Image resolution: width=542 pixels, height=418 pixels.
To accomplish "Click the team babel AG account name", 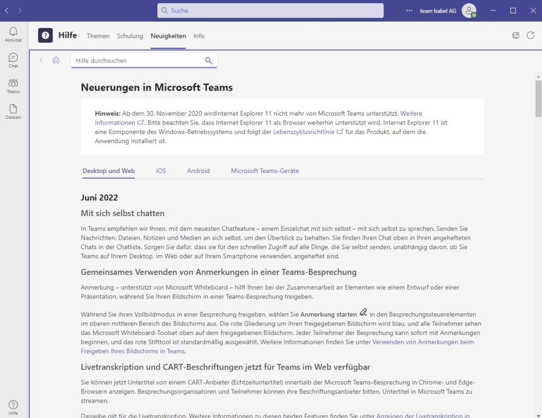I will (438, 11).
